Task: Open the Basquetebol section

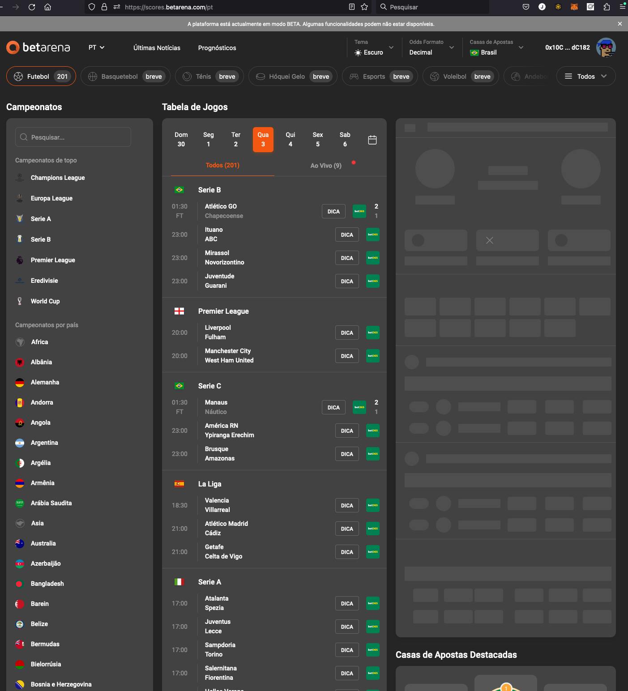Action: click(125, 76)
